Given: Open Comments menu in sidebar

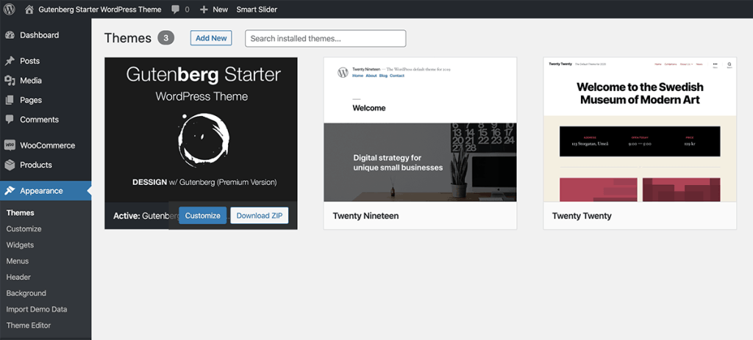Looking at the screenshot, I should click(x=40, y=120).
